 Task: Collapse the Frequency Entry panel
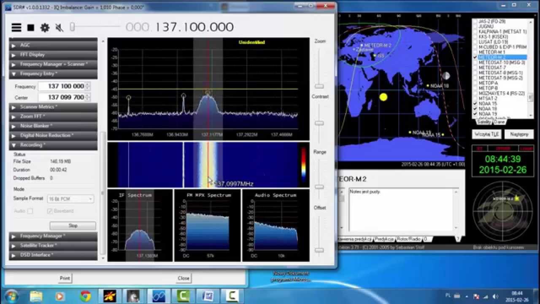click(53, 74)
